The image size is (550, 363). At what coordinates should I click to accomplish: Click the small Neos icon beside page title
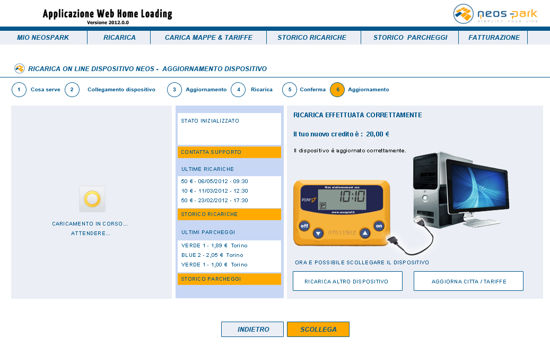[19, 68]
